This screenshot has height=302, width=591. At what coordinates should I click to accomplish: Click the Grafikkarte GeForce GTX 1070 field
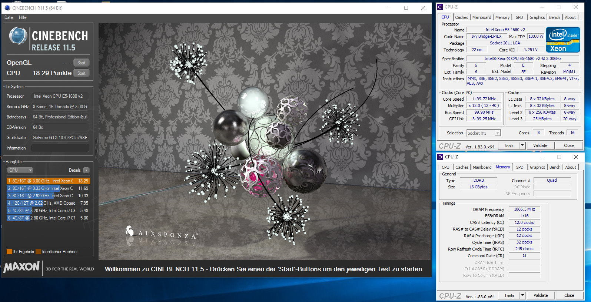pos(60,138)
